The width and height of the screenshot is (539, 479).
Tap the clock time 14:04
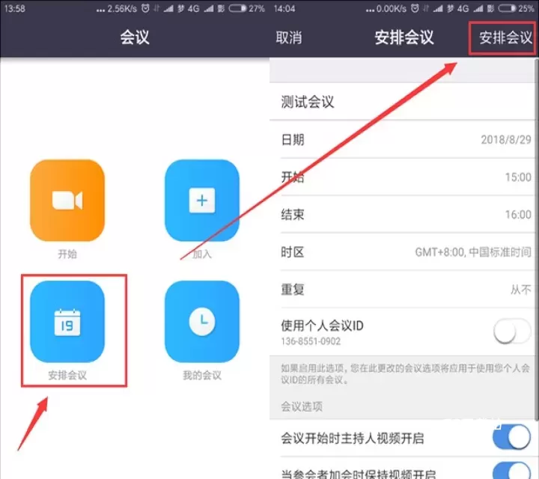(x=284, y=8)
